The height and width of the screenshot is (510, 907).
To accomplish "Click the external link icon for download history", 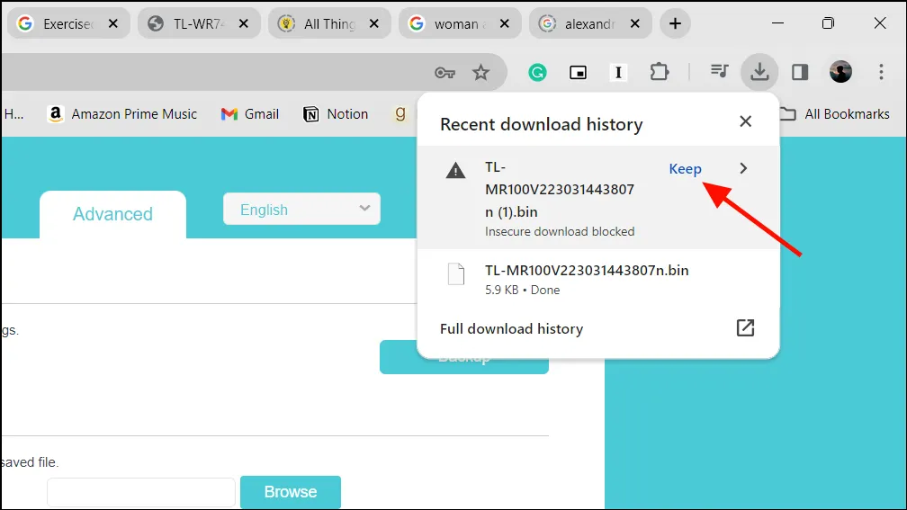I will tap(745, 327).
